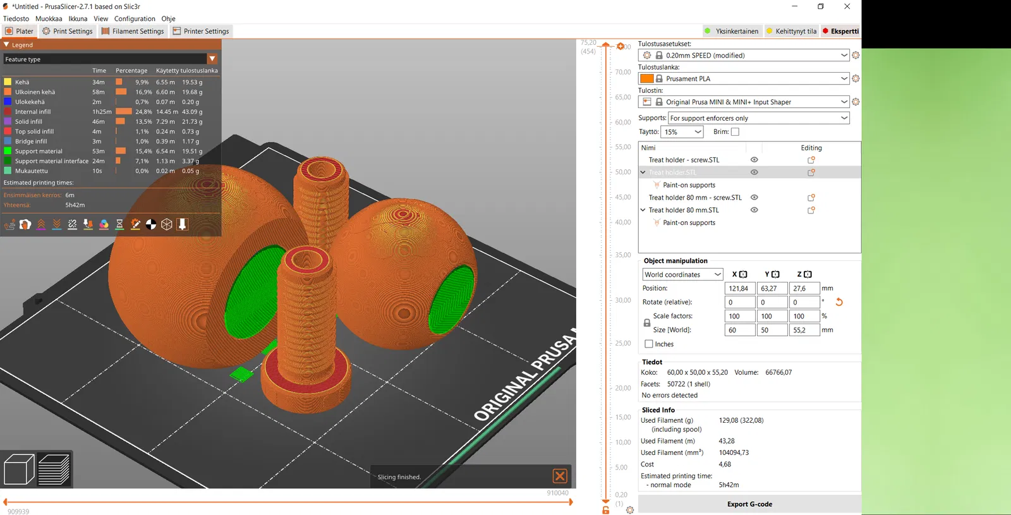Open printer settings gear beside Original Prusa MINI
The height and width of the screenshot is (515, 1011).
click(x=856, y=102)
